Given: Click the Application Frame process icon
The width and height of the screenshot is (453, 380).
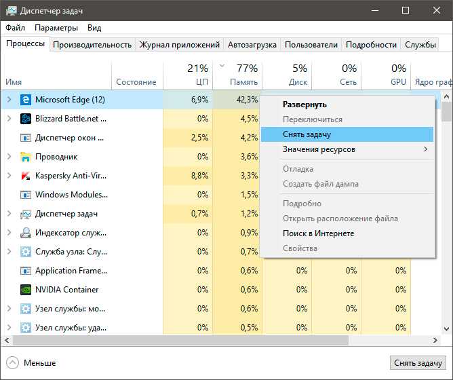Looking at the screenshot, I should point(26,271).
